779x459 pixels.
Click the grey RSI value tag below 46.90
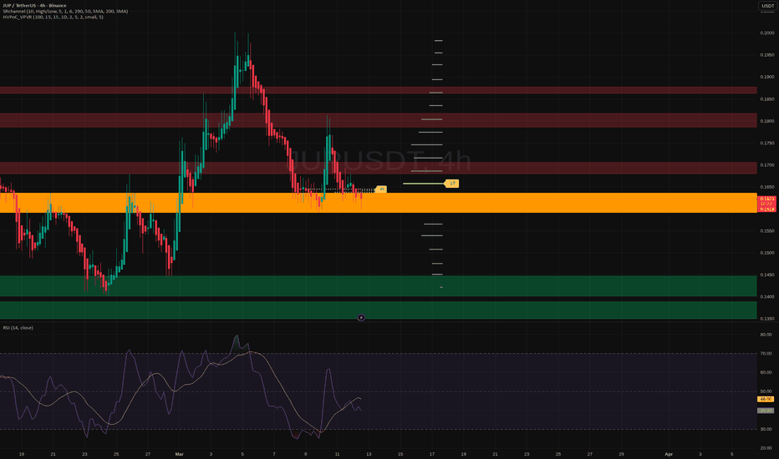pyautogui.click(x=766, y=410)
